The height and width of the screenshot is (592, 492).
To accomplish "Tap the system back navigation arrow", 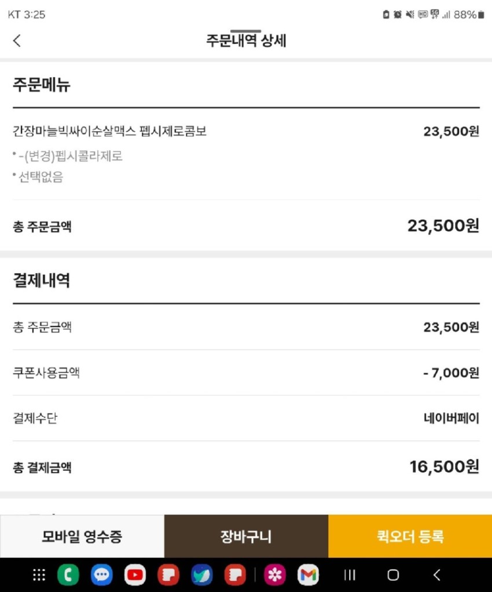I will point(436,575).
